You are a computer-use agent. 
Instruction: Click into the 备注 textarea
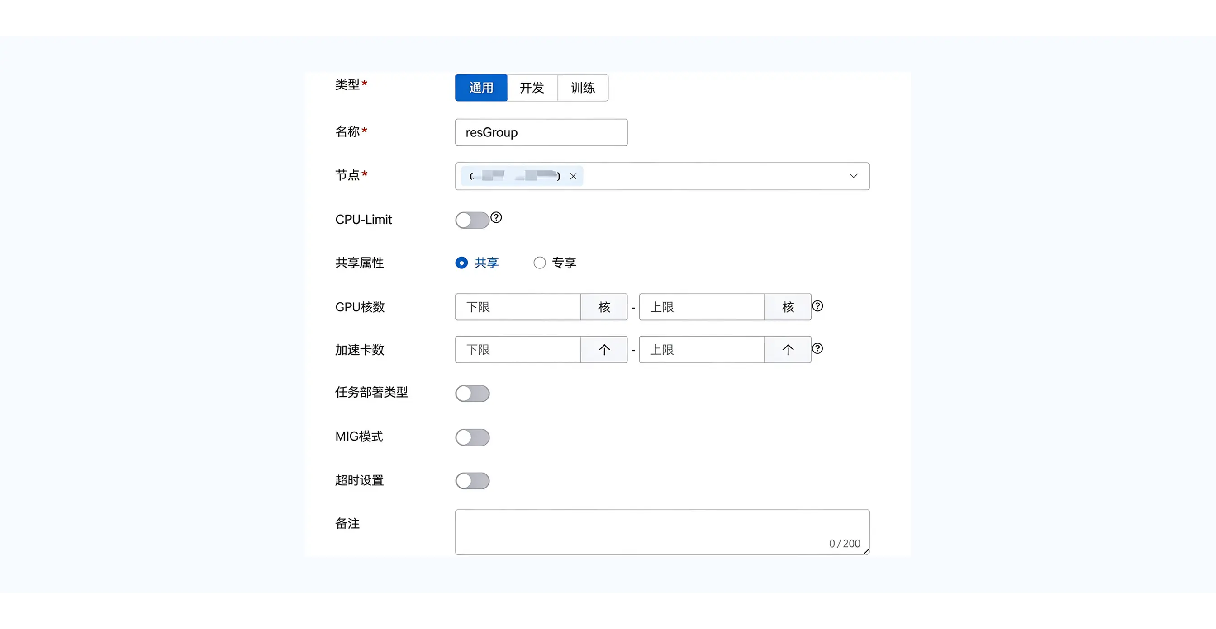(x=662, y=532)
